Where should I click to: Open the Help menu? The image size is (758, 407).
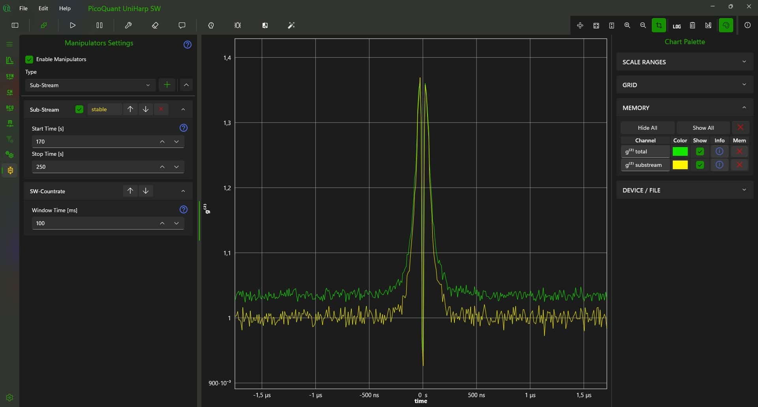coord(64,8)
